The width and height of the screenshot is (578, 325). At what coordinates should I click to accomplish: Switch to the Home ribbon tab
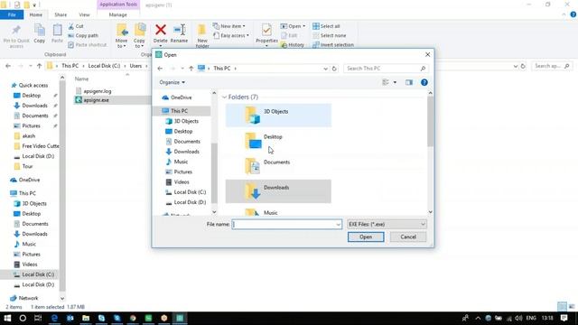click(x=36, y=14)
